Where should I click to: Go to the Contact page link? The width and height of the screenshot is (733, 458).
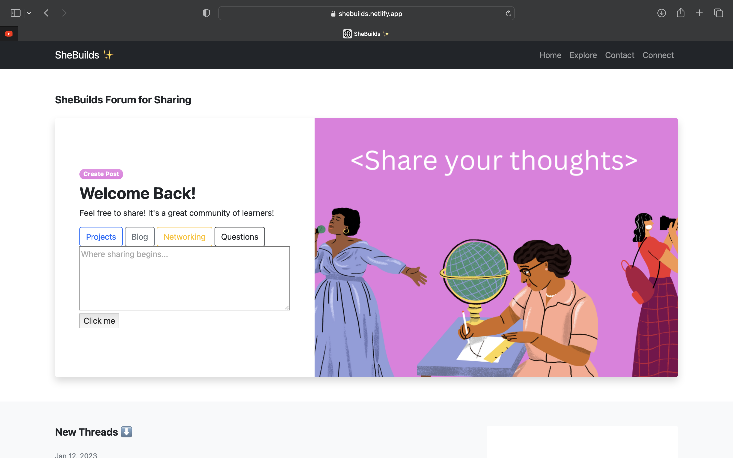pos(619,55)
